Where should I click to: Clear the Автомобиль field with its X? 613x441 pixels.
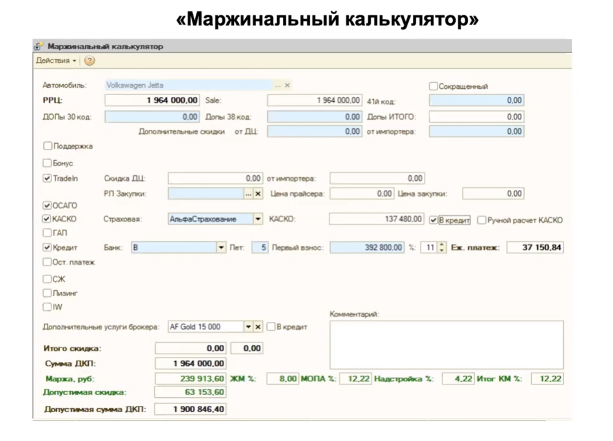coord(287,85)
